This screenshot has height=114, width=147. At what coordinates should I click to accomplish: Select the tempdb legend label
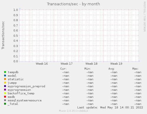pyautogui.click(x=13, y=72)
